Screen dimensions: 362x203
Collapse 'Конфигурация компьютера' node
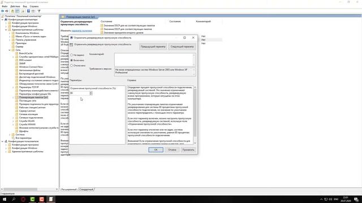2,20
